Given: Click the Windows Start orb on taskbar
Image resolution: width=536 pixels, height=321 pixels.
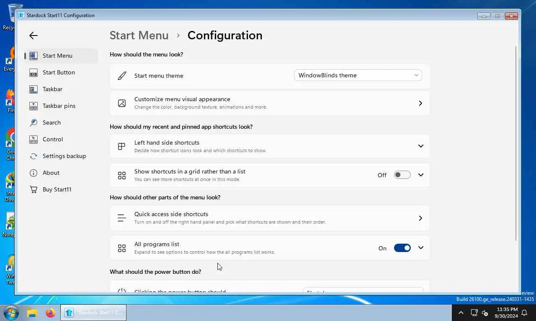Looking at the screenshot, I should coord(10,312).
